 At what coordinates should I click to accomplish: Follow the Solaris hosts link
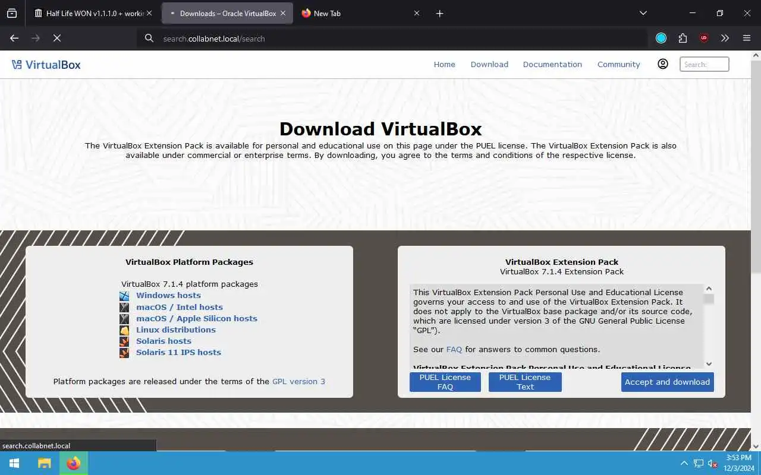(x=163, y=341)
